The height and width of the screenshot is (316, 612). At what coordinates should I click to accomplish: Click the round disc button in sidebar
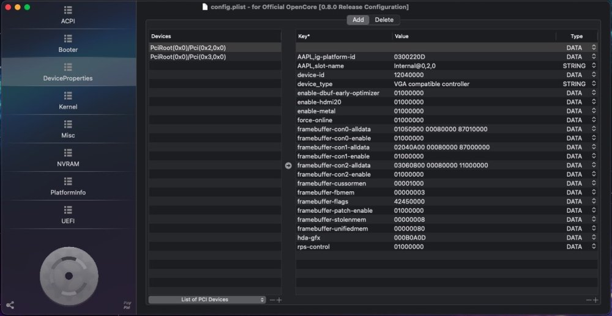click(x=69, y=276)
